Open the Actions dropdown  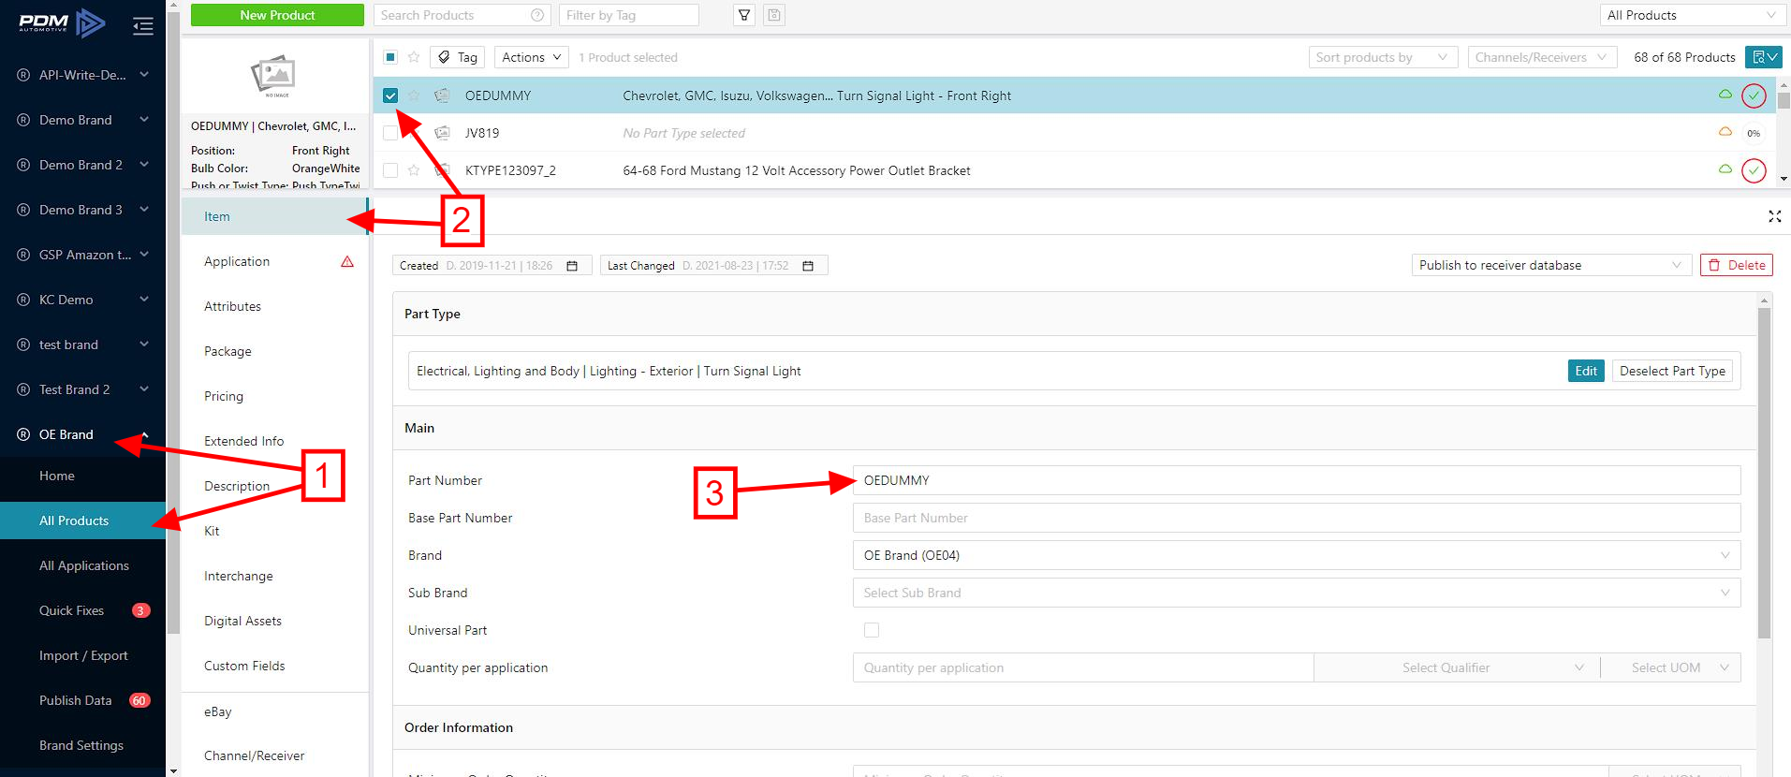click(x=532, y=57)
